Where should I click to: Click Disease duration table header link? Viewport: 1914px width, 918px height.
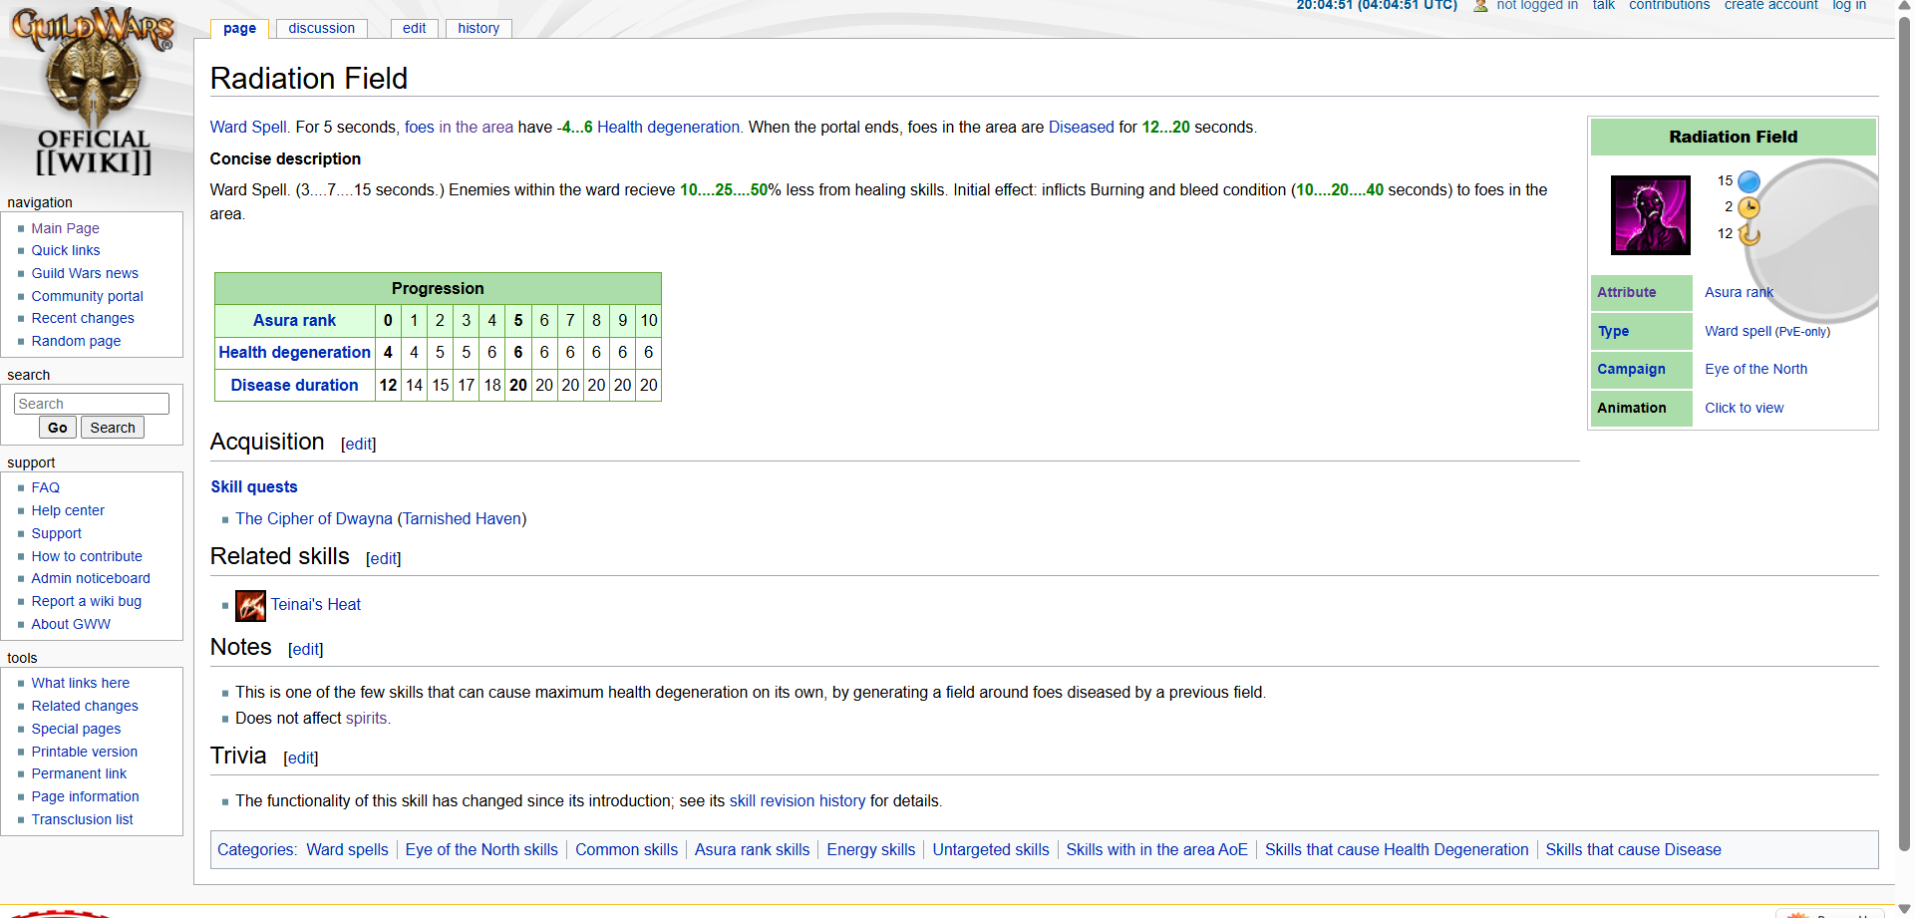(x=294, y=385)
